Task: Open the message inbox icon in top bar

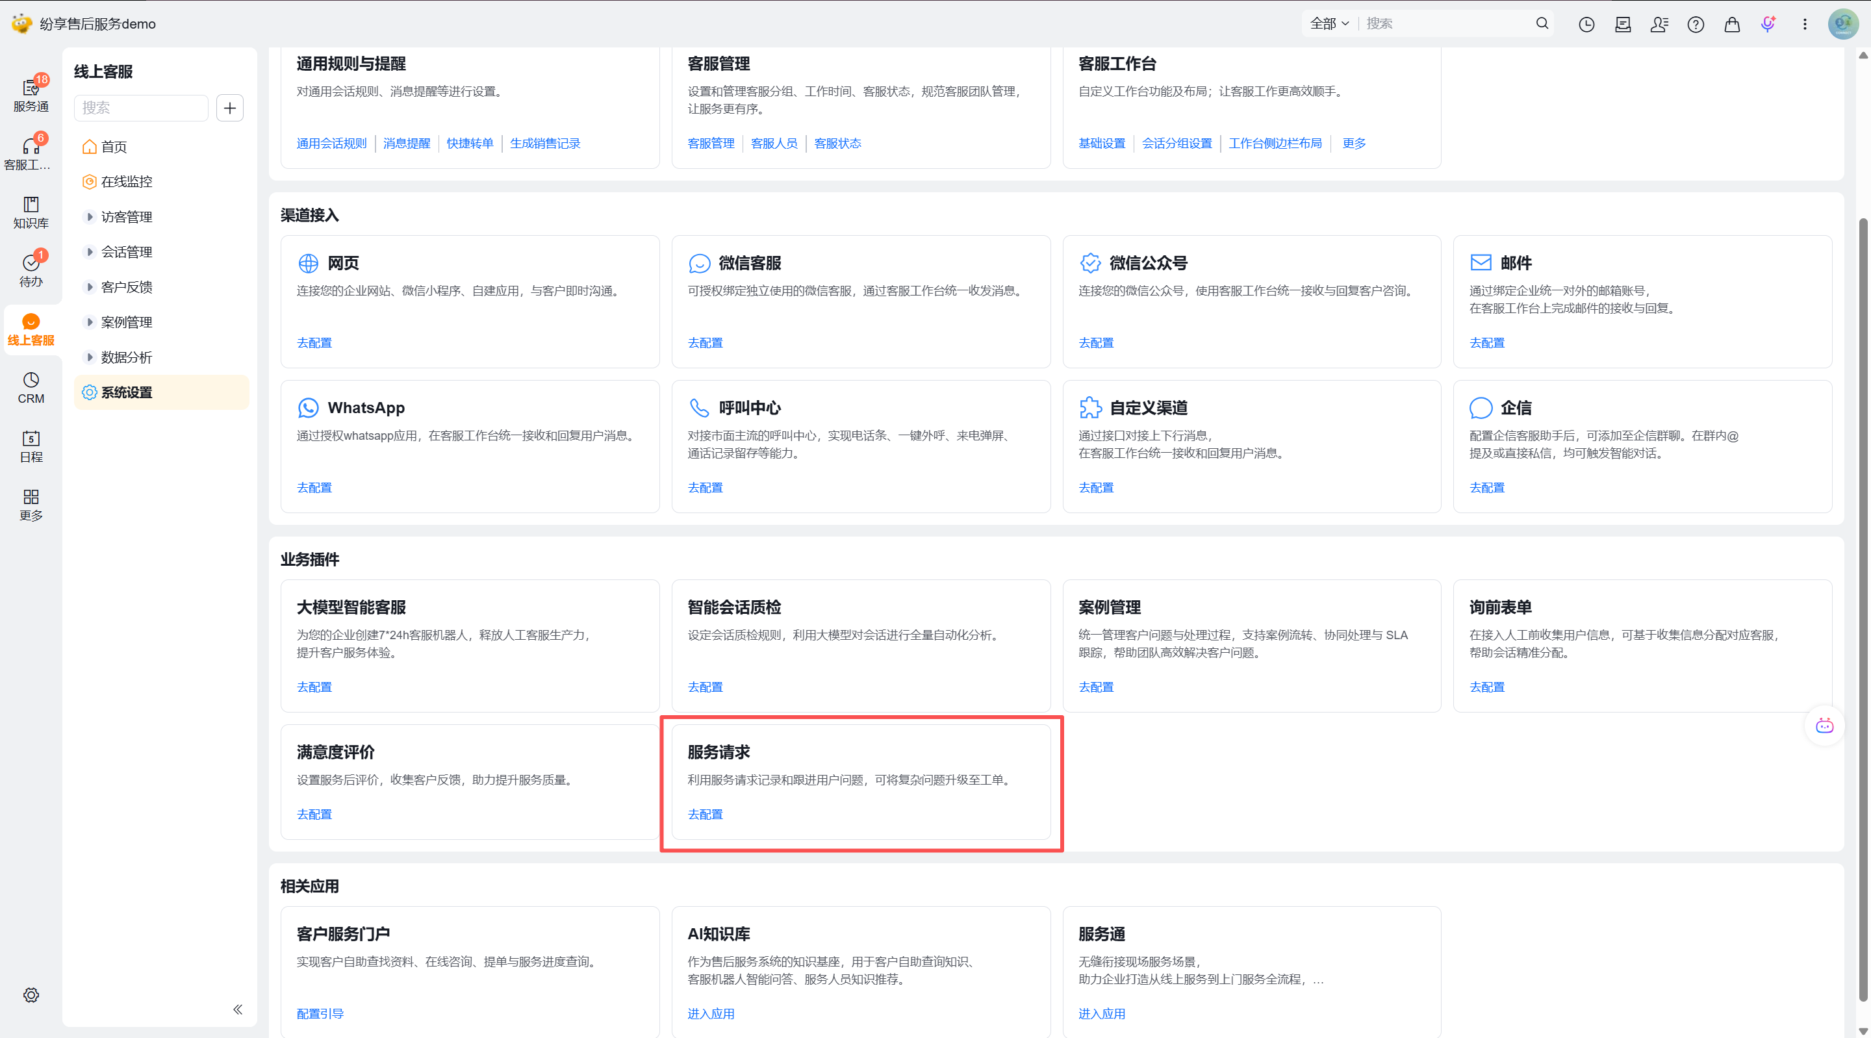Action: tap(1623, 24)
